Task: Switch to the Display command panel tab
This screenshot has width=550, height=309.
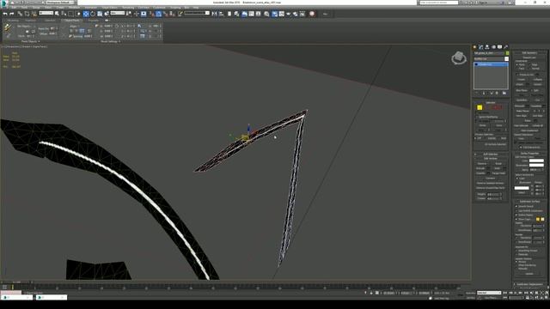Action: [499, 47]
